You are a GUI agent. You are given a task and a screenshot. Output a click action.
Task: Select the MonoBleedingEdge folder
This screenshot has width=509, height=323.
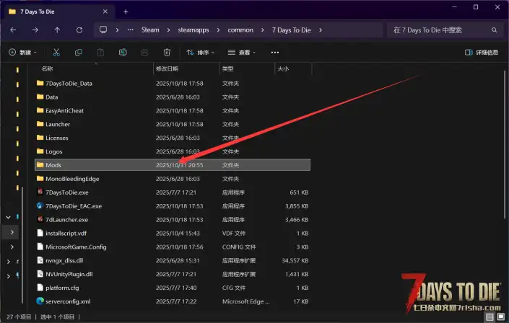pyautogui.click(x=173, y=179)
